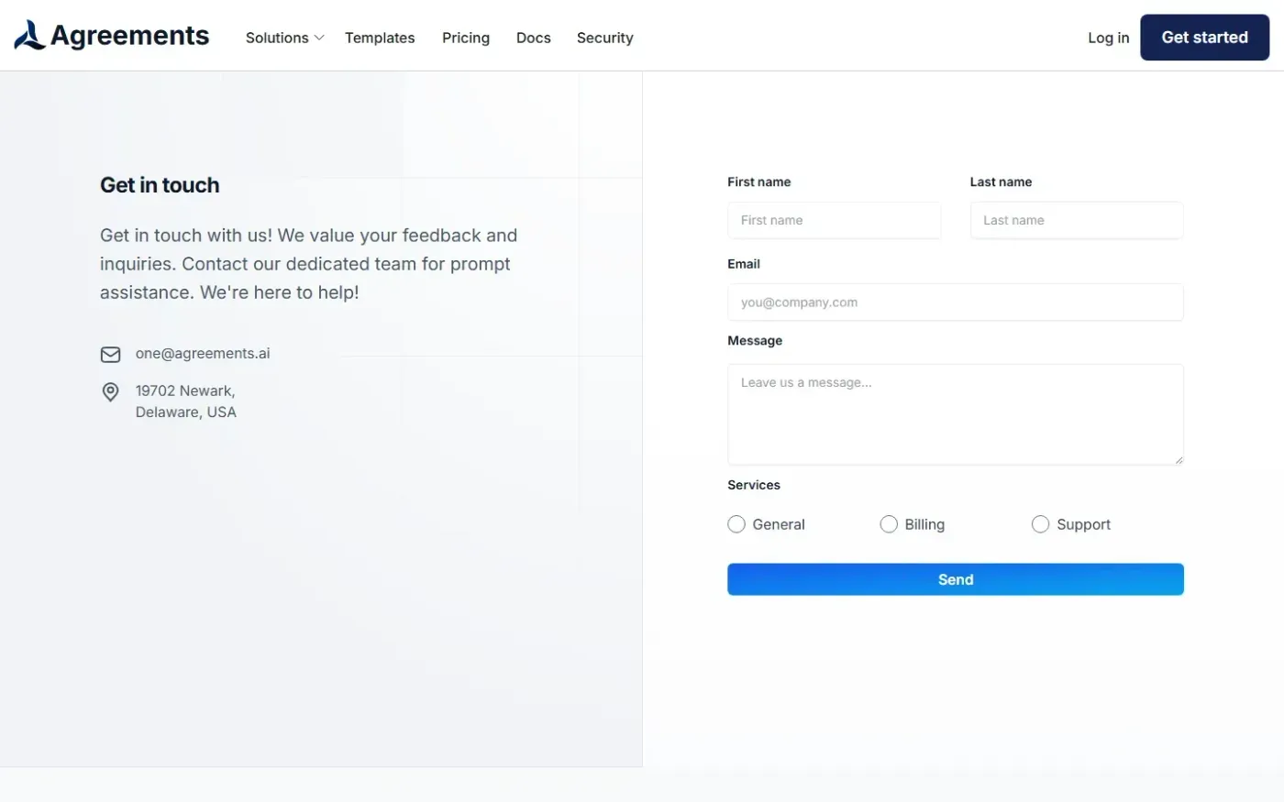1284x802 pixels.
Task: Click the Email field label
Action: 744,264
